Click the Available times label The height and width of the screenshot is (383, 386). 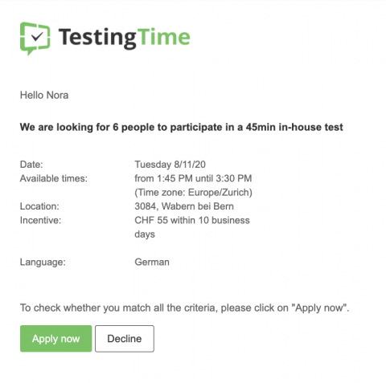pos(54,178)
